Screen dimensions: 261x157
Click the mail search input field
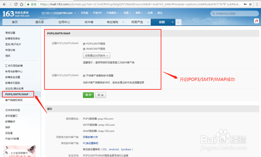pos(235,14)
